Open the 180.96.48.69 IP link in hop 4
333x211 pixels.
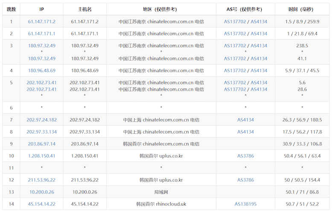coord(41,70)
